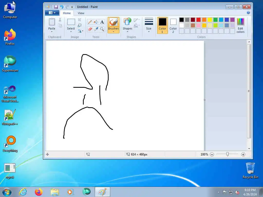The height and width of the screenshot is (197, 263).
Task: Click the Undo arrow in quick access toolbar
Action: point(62,7)
